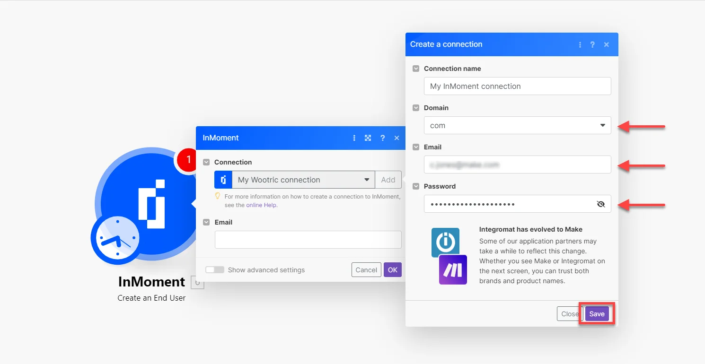Collapse the Connection toggle in InMoment dialog
Viewport: 705px width, 364px height.
coord(206,162)
